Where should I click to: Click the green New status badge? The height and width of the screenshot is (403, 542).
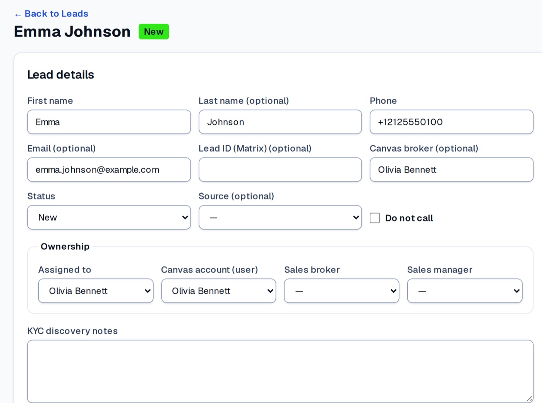tap(154, 32)
